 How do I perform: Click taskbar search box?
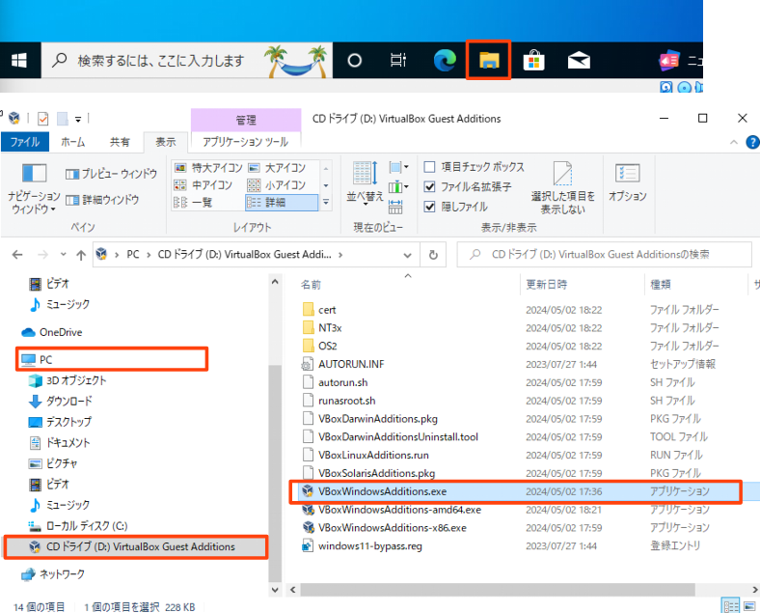(186, 61)
